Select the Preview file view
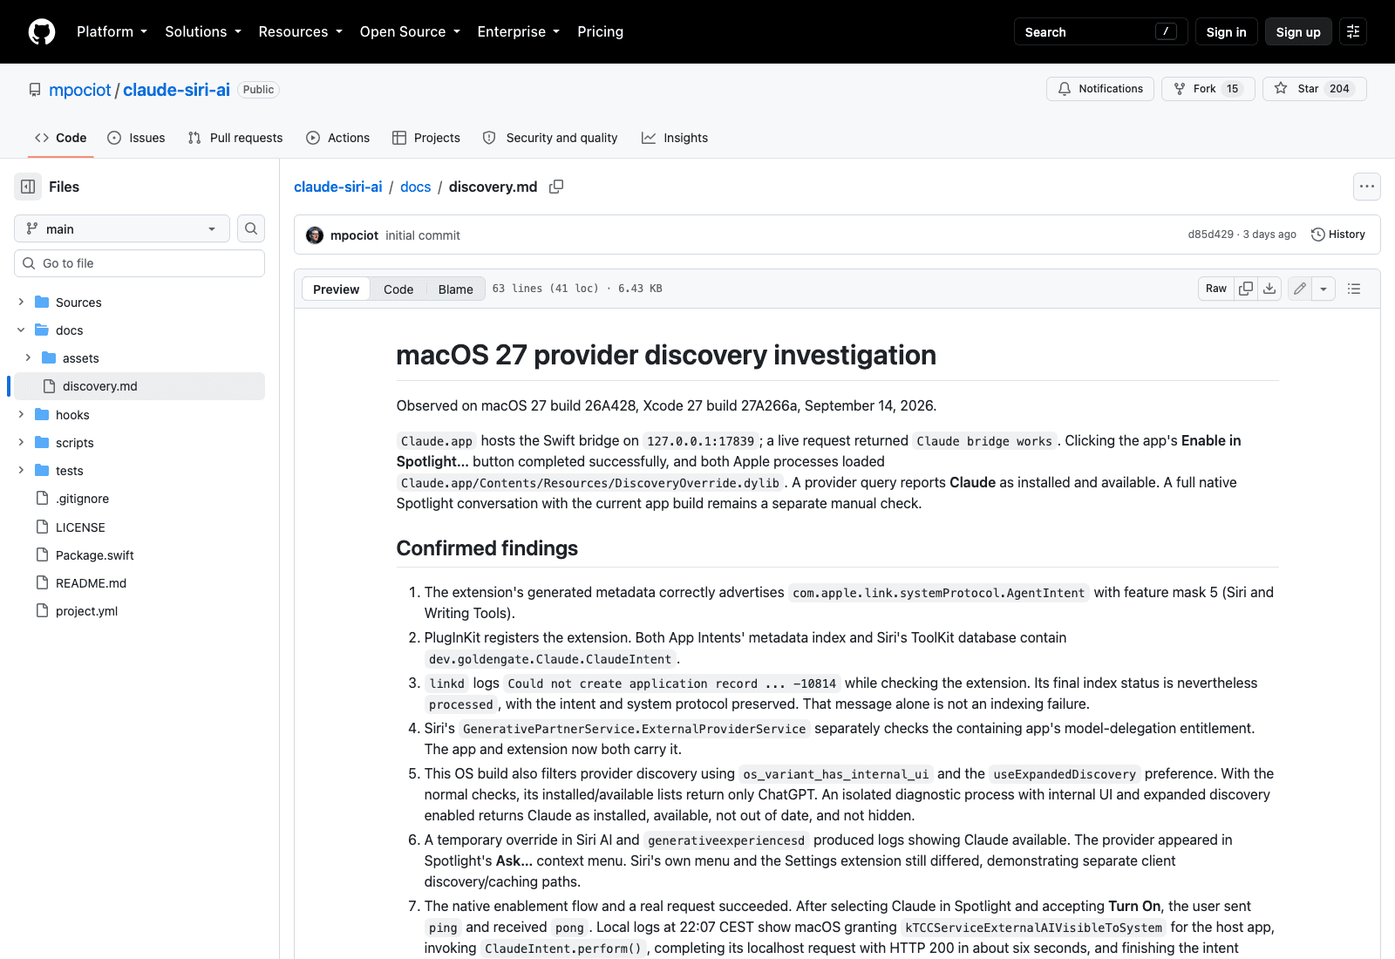 point(336,289)
